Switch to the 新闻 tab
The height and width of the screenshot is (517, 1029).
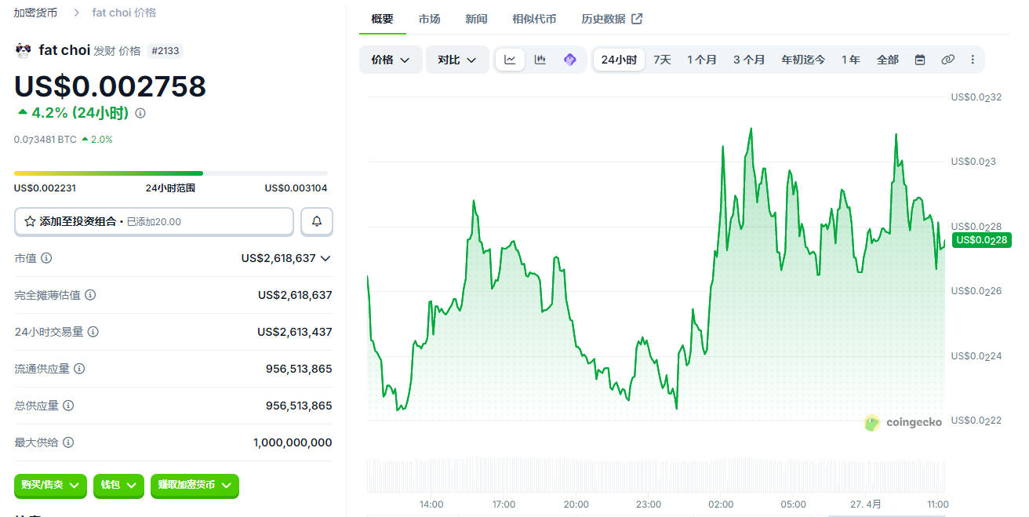pos(476,19)
